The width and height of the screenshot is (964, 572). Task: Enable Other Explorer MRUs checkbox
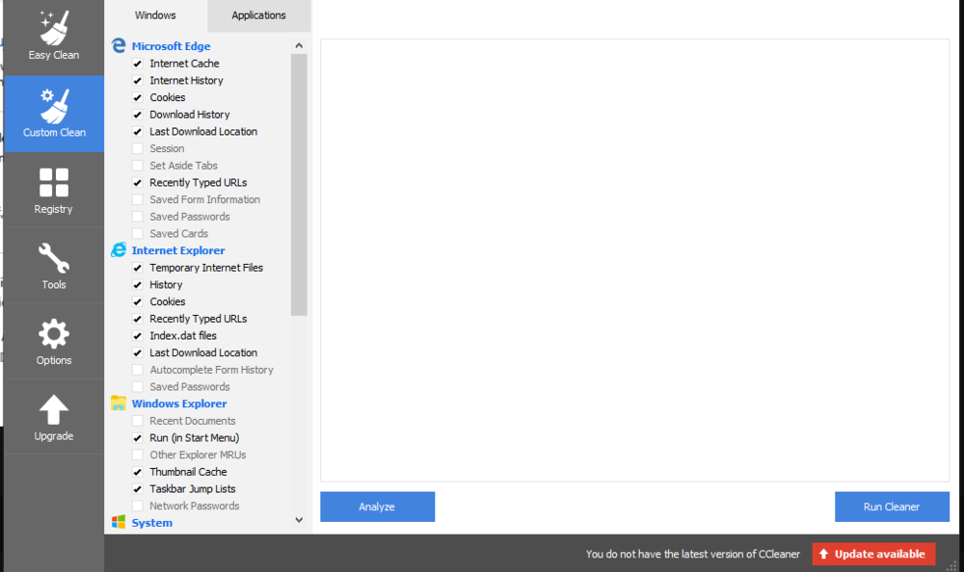point(138,455)
